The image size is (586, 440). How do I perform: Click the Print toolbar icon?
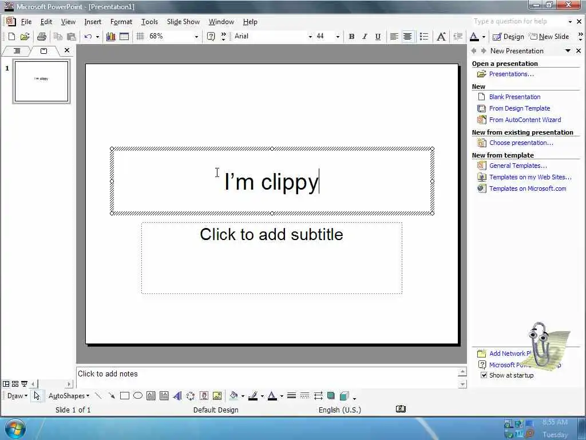pyautogui.click(x=41, y=36)
